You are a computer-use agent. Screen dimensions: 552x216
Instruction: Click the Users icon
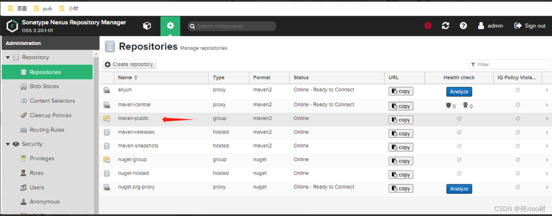[24, 187]
